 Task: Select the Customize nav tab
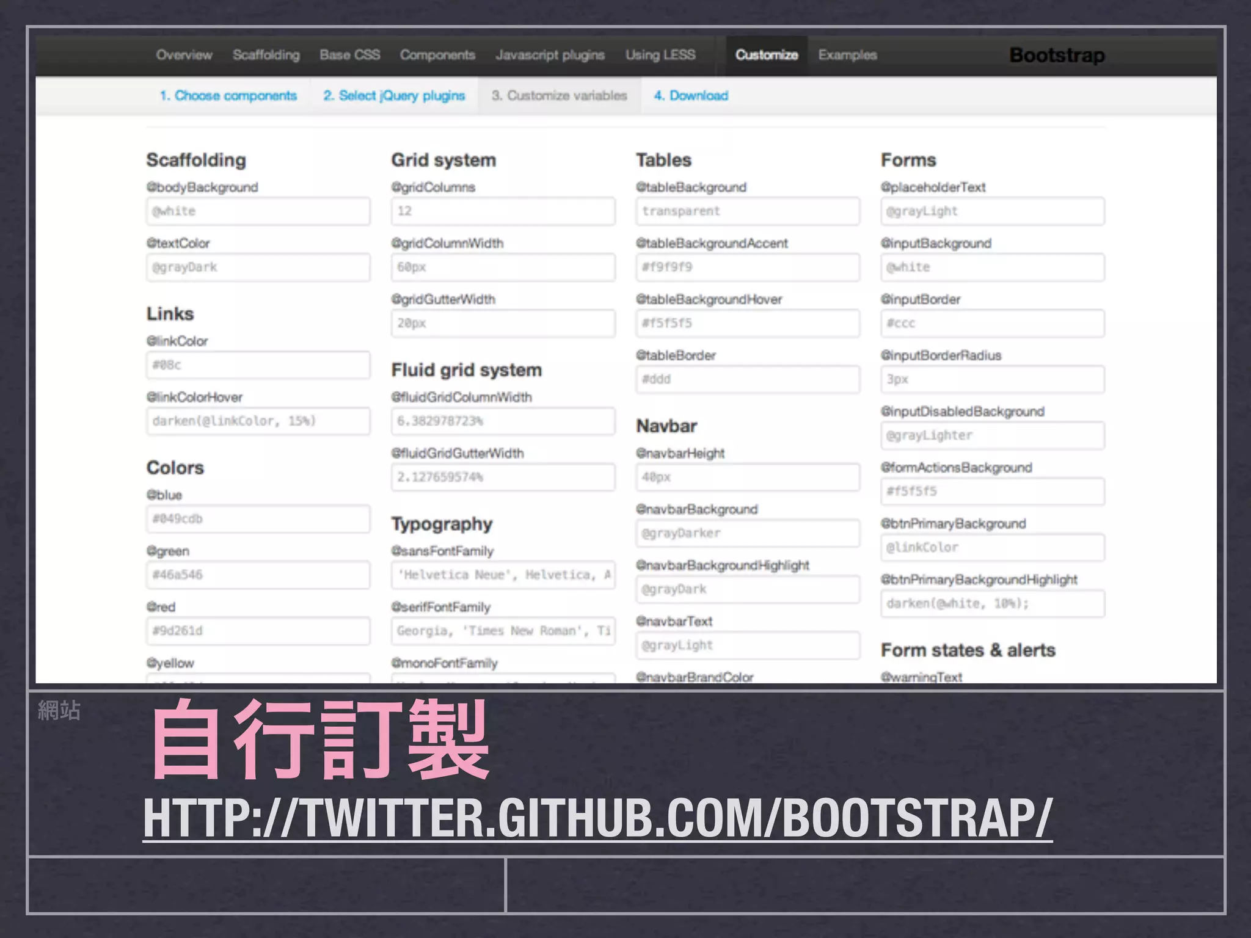767,56
